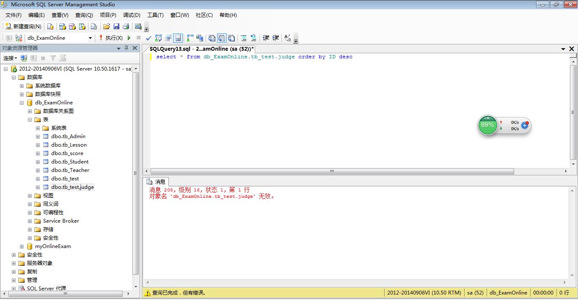Image resolution: width=578 pixels, height=300 pixels.
Task: Click Increase Indent icon
Action: [x=275, y=38]
